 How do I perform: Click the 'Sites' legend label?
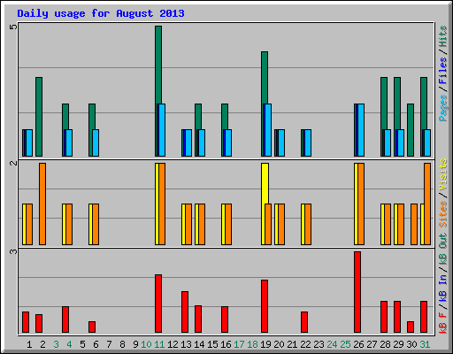pyautogui.click(x=443, y=214)
